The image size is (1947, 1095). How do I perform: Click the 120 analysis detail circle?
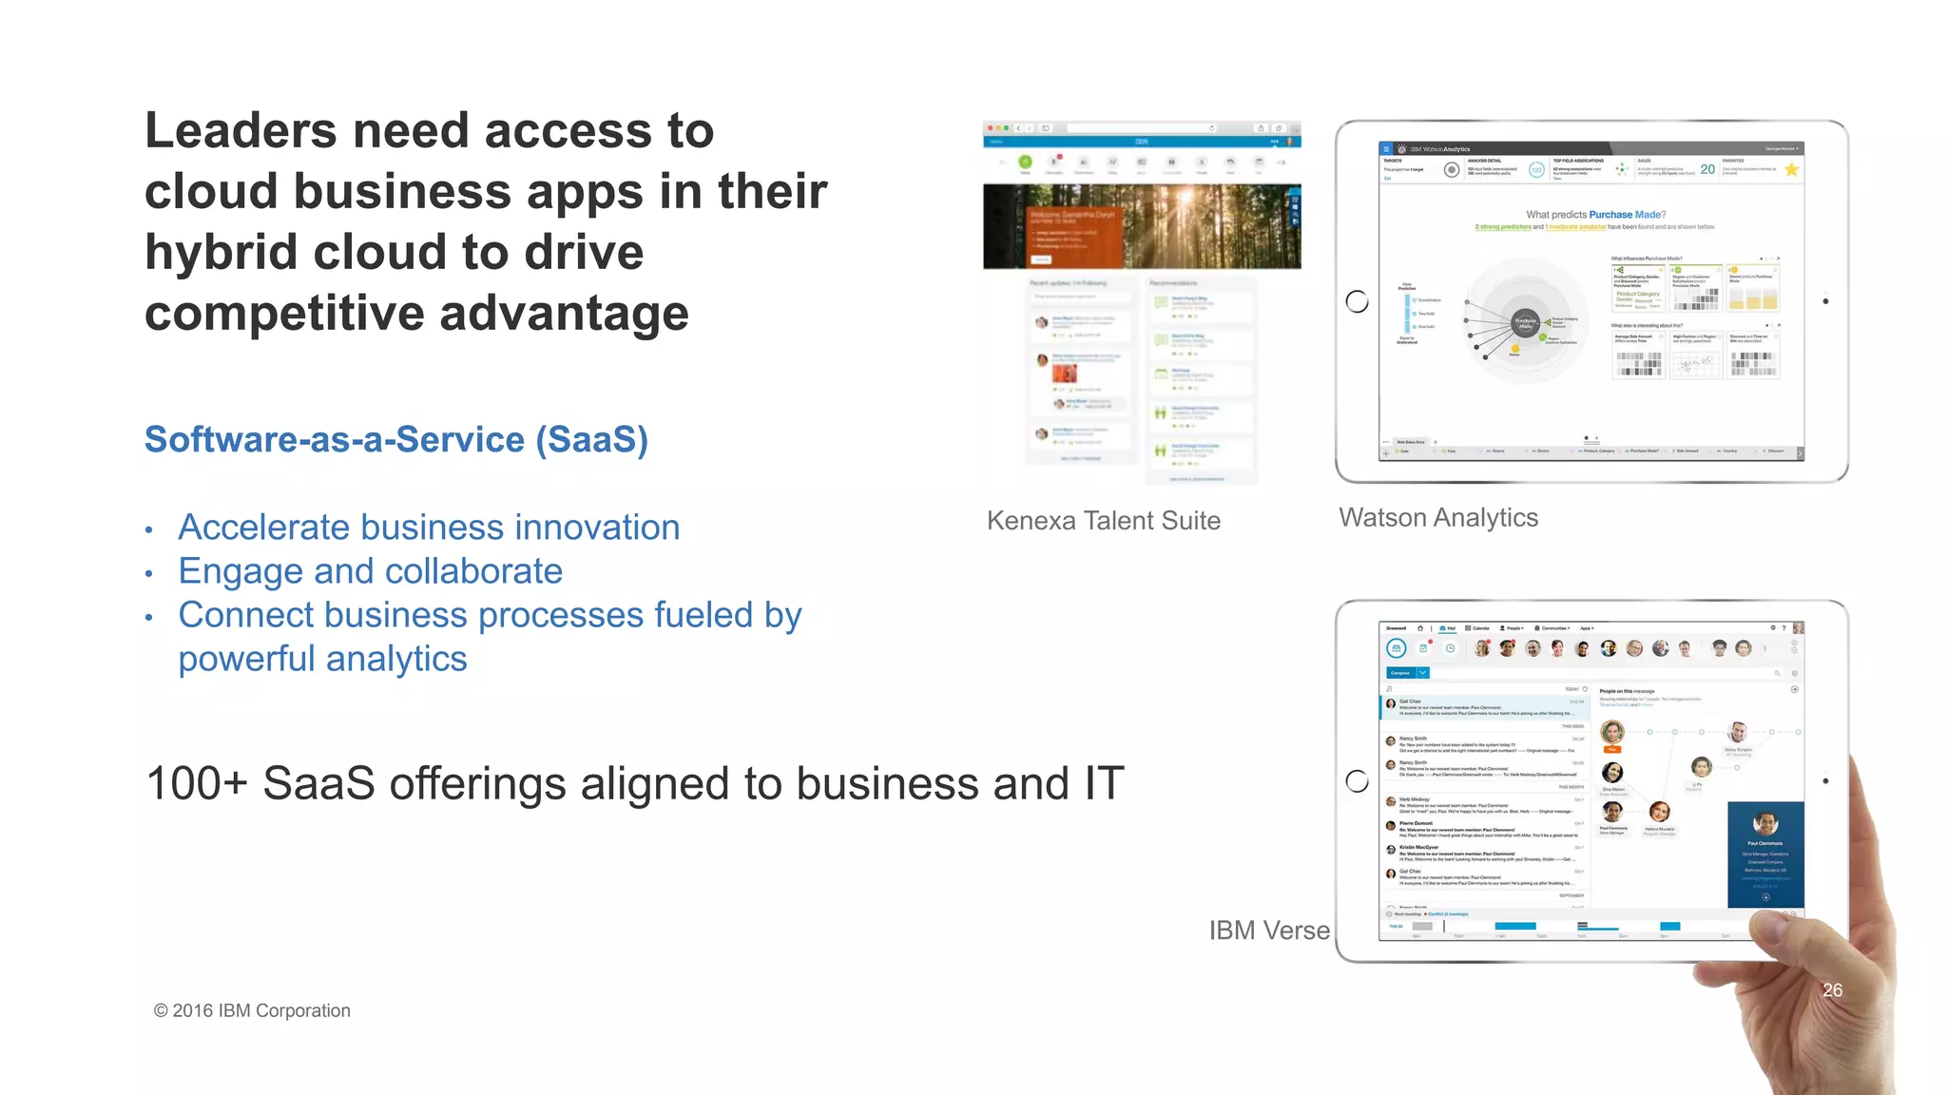1536,170
